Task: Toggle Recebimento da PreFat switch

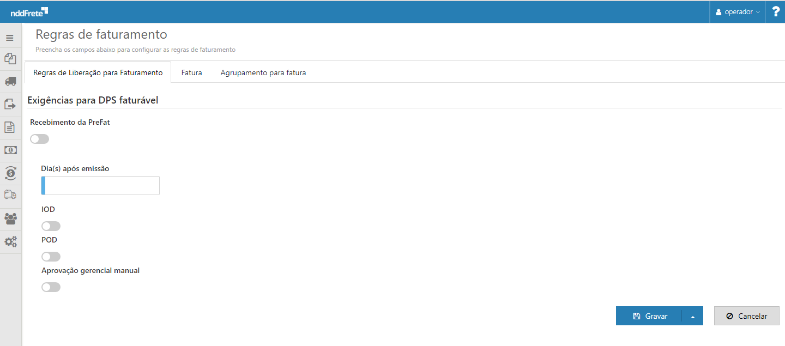Action: tap(40, 139)
